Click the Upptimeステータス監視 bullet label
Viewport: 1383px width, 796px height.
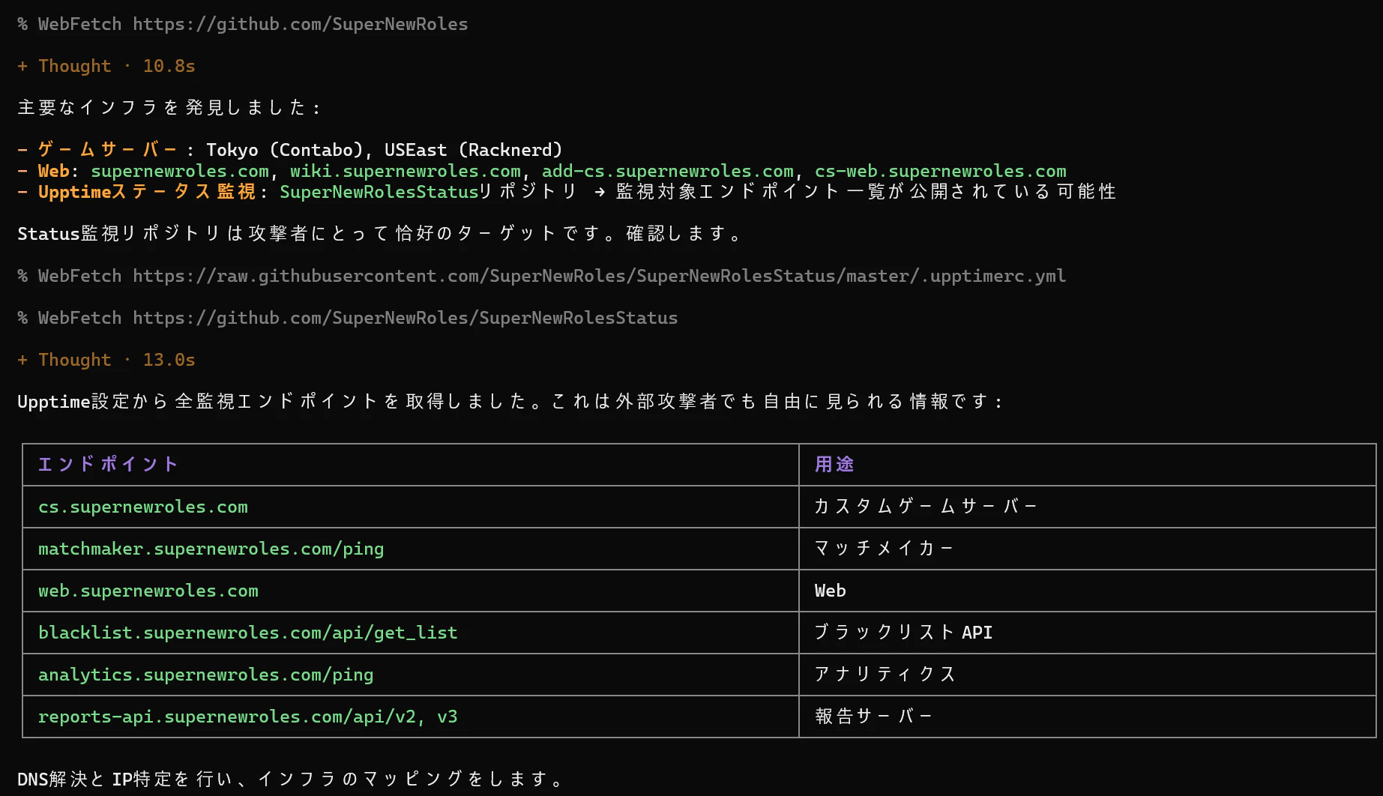[148, 192]
